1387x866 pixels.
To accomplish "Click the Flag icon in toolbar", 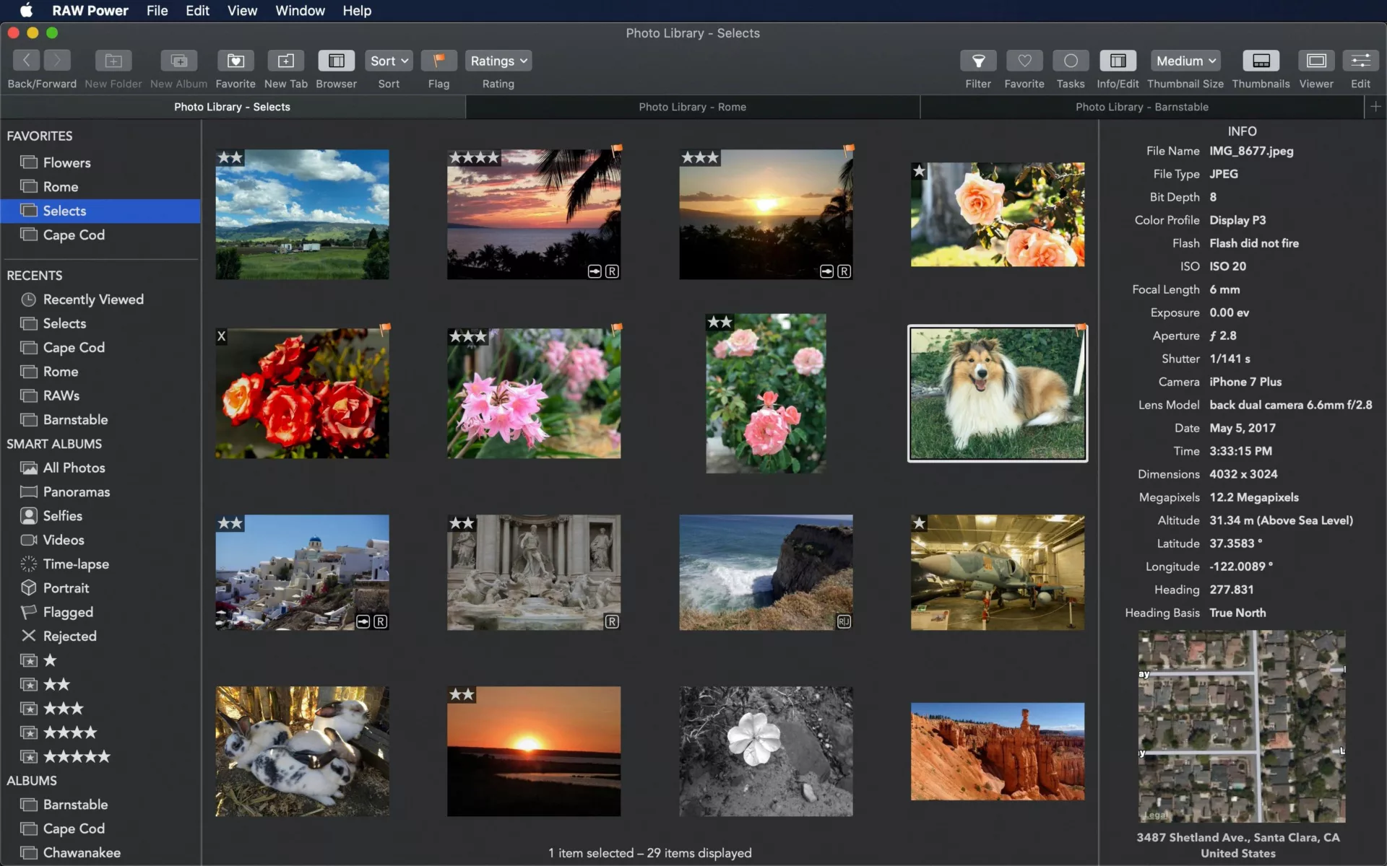I will [x=437, y=61].
